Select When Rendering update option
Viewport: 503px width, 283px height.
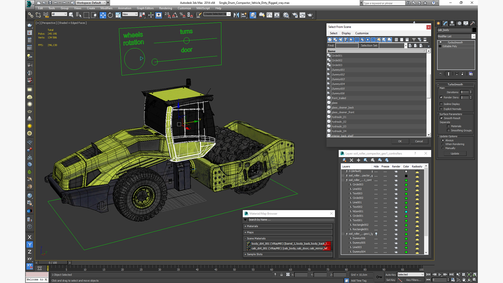pos(443,144)
